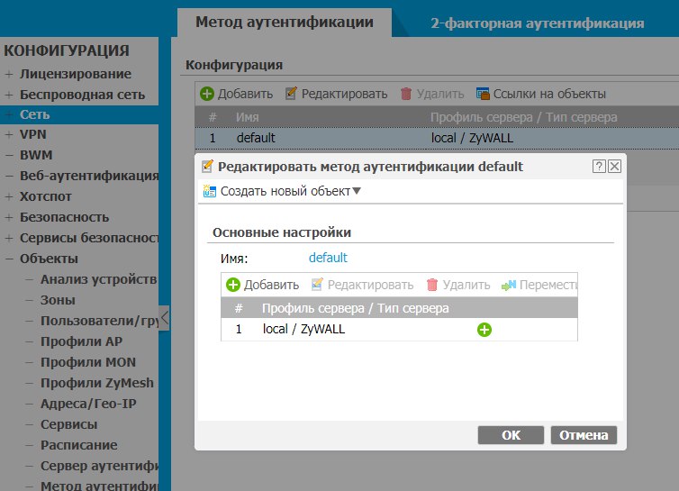Collapse the sidebar with the arrow handle

tap(164, 318)
